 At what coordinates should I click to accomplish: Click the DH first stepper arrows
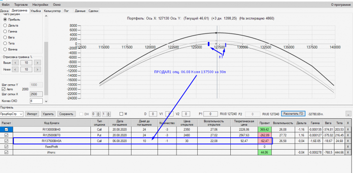pos(98,114)
